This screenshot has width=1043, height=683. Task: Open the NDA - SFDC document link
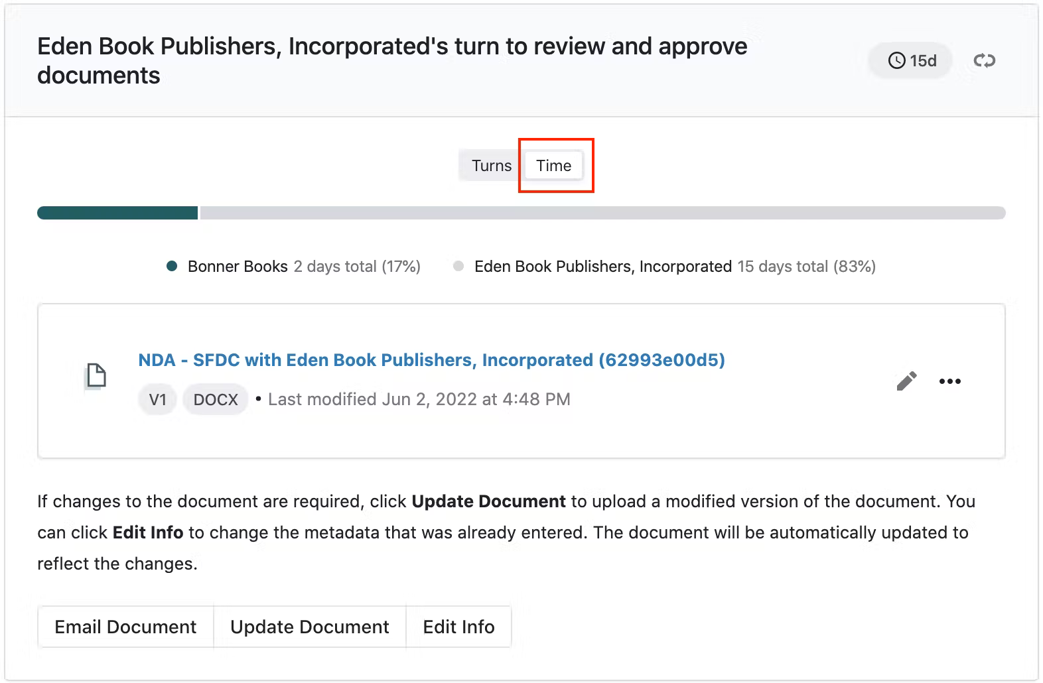click(431, 360)
